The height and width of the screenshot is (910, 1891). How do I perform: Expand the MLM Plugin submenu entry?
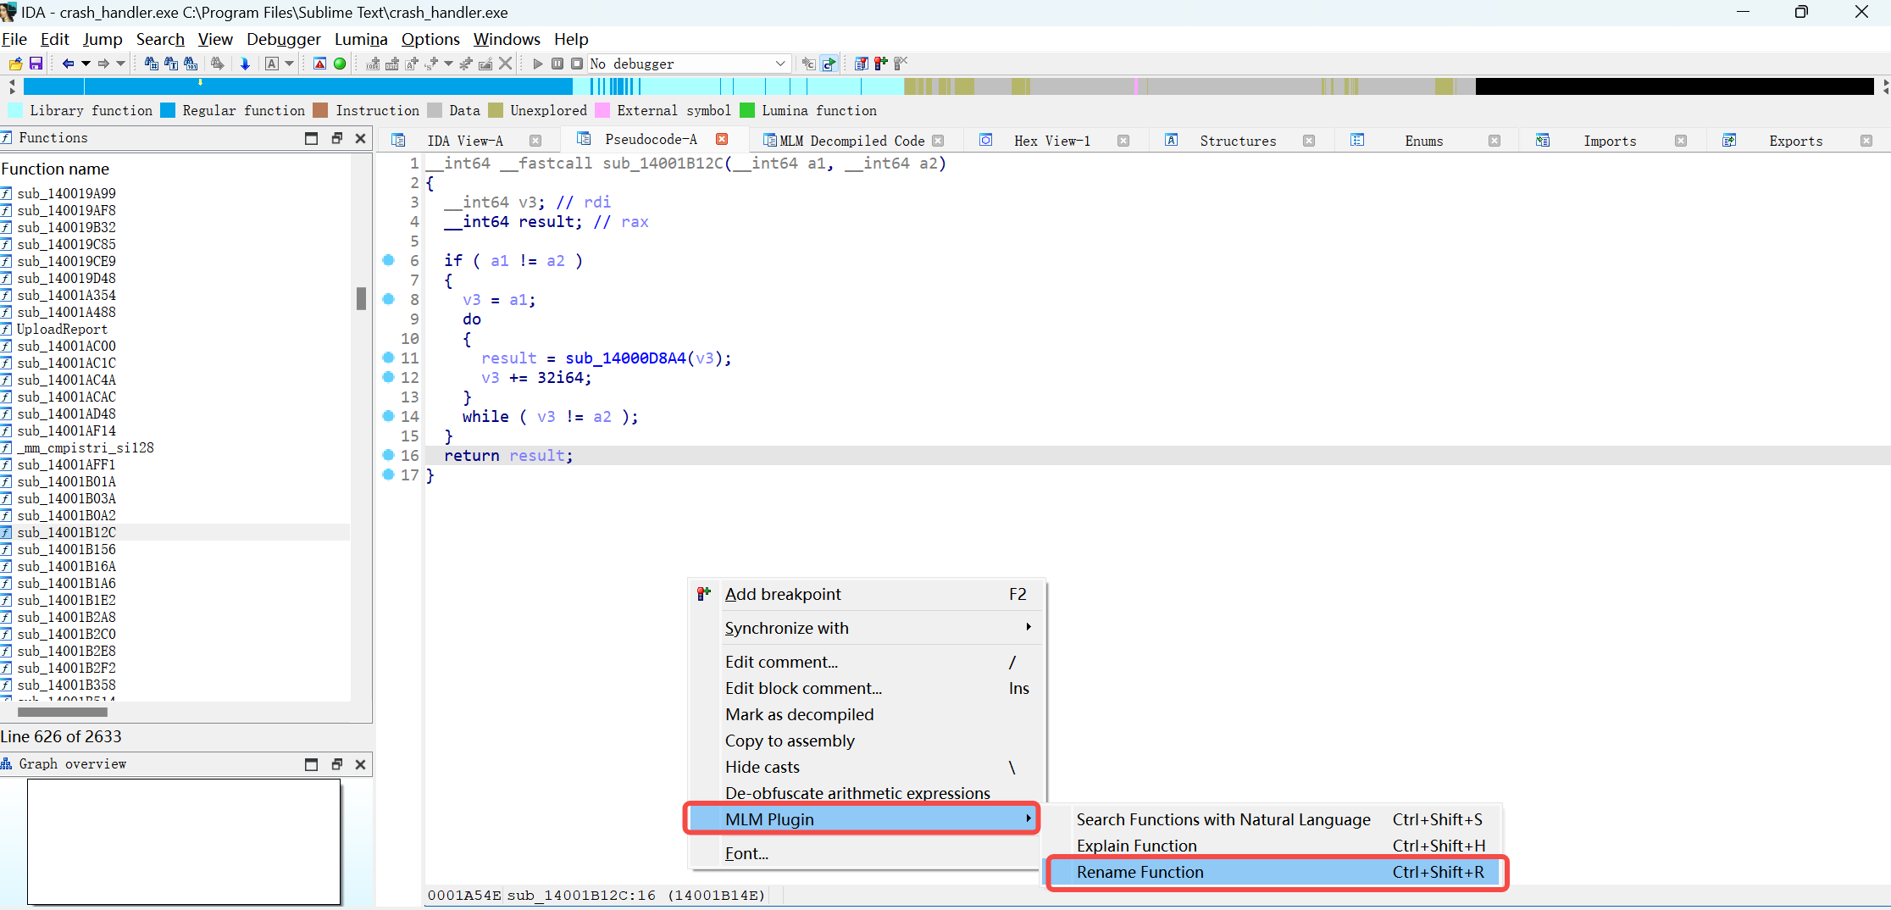[862, 819]
